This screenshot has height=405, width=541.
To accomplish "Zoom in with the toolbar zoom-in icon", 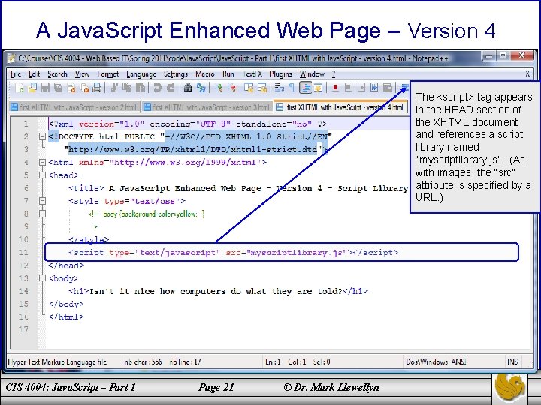I will click(219, 88).
